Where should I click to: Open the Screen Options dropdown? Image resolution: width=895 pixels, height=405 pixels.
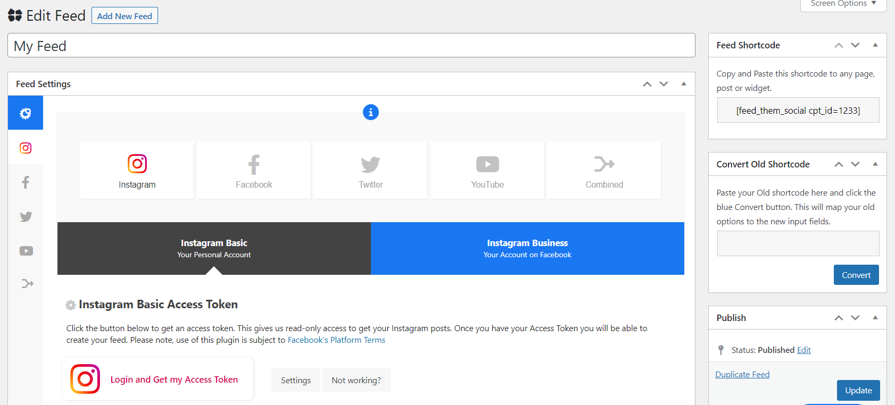coord(843,4)
